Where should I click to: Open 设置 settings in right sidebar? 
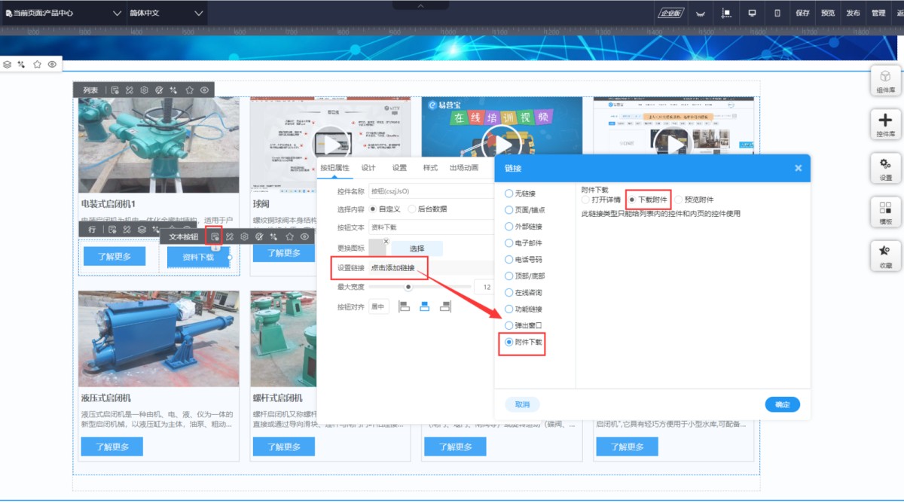point(886,168)
